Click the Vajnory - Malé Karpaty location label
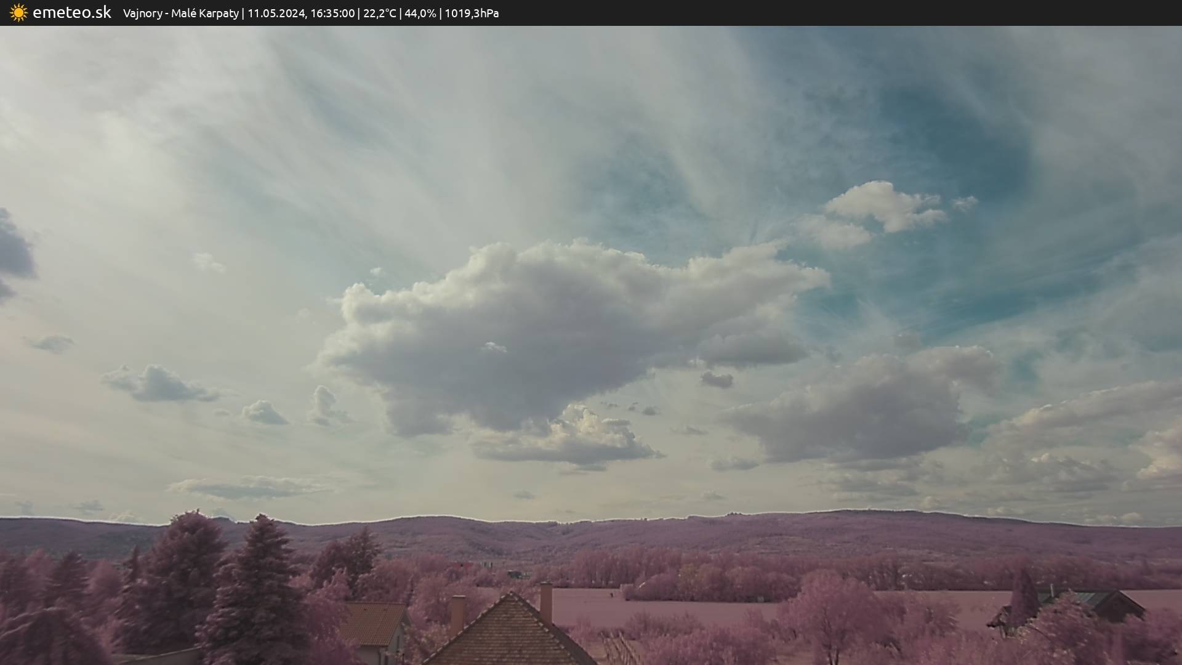This screenshot has height=665, width=1182. [x=180, y=14]
